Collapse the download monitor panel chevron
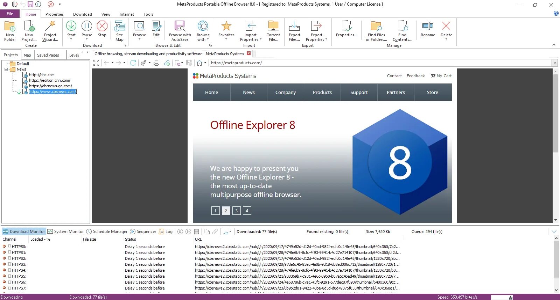 [x=554, y=232]
